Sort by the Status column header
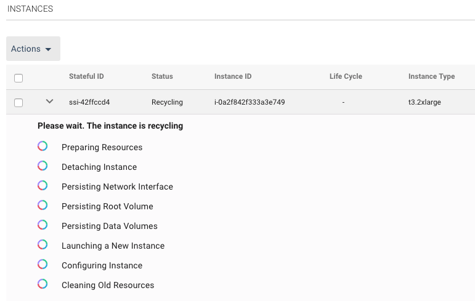The height and width of the screenshot is (301, 475). [162, 76]
